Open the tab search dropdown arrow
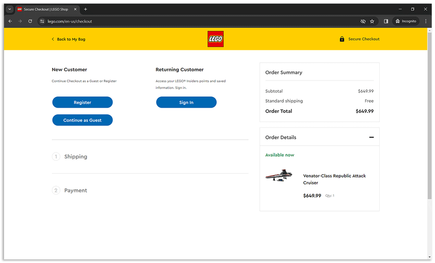This screenshot has width=435, height=263. (x=9, y=9)
